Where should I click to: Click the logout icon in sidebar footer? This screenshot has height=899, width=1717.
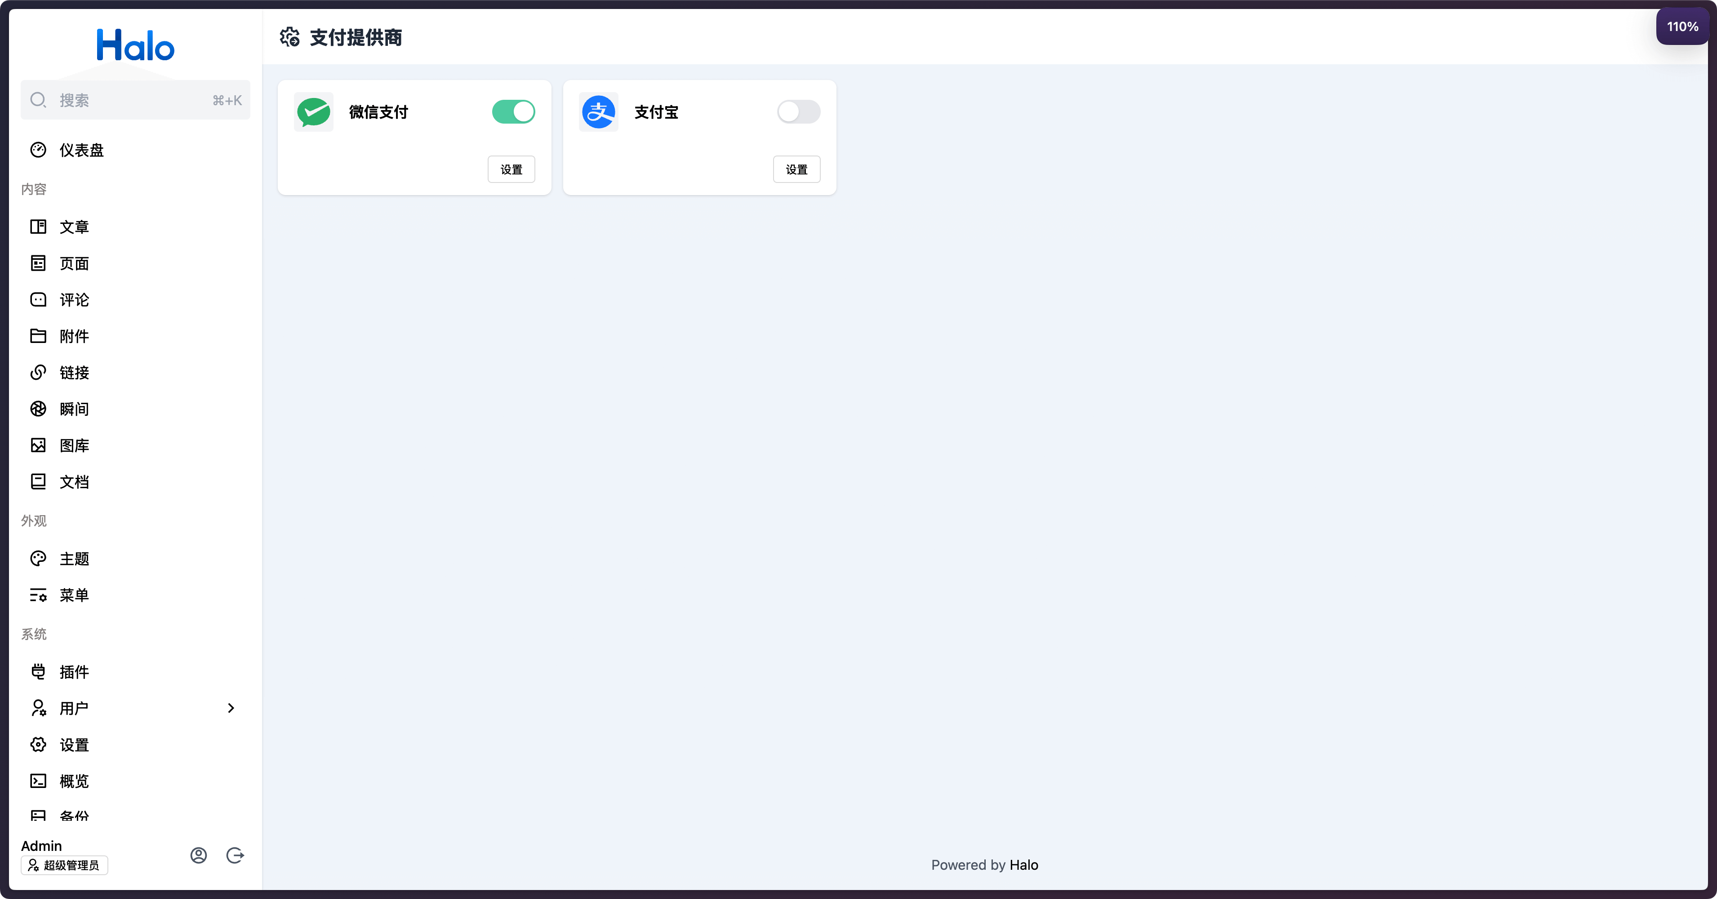pos(235,855)
